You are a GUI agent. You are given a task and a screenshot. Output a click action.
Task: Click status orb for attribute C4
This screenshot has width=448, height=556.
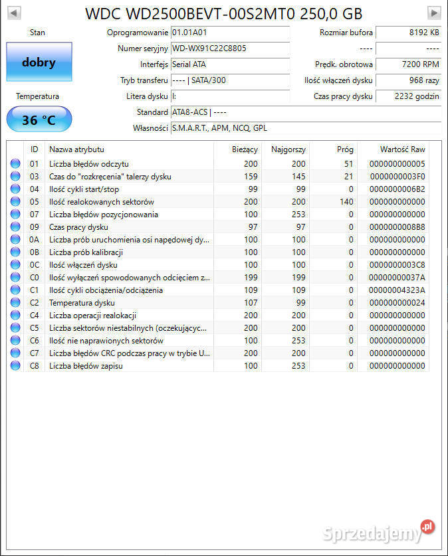coord(15,316)
